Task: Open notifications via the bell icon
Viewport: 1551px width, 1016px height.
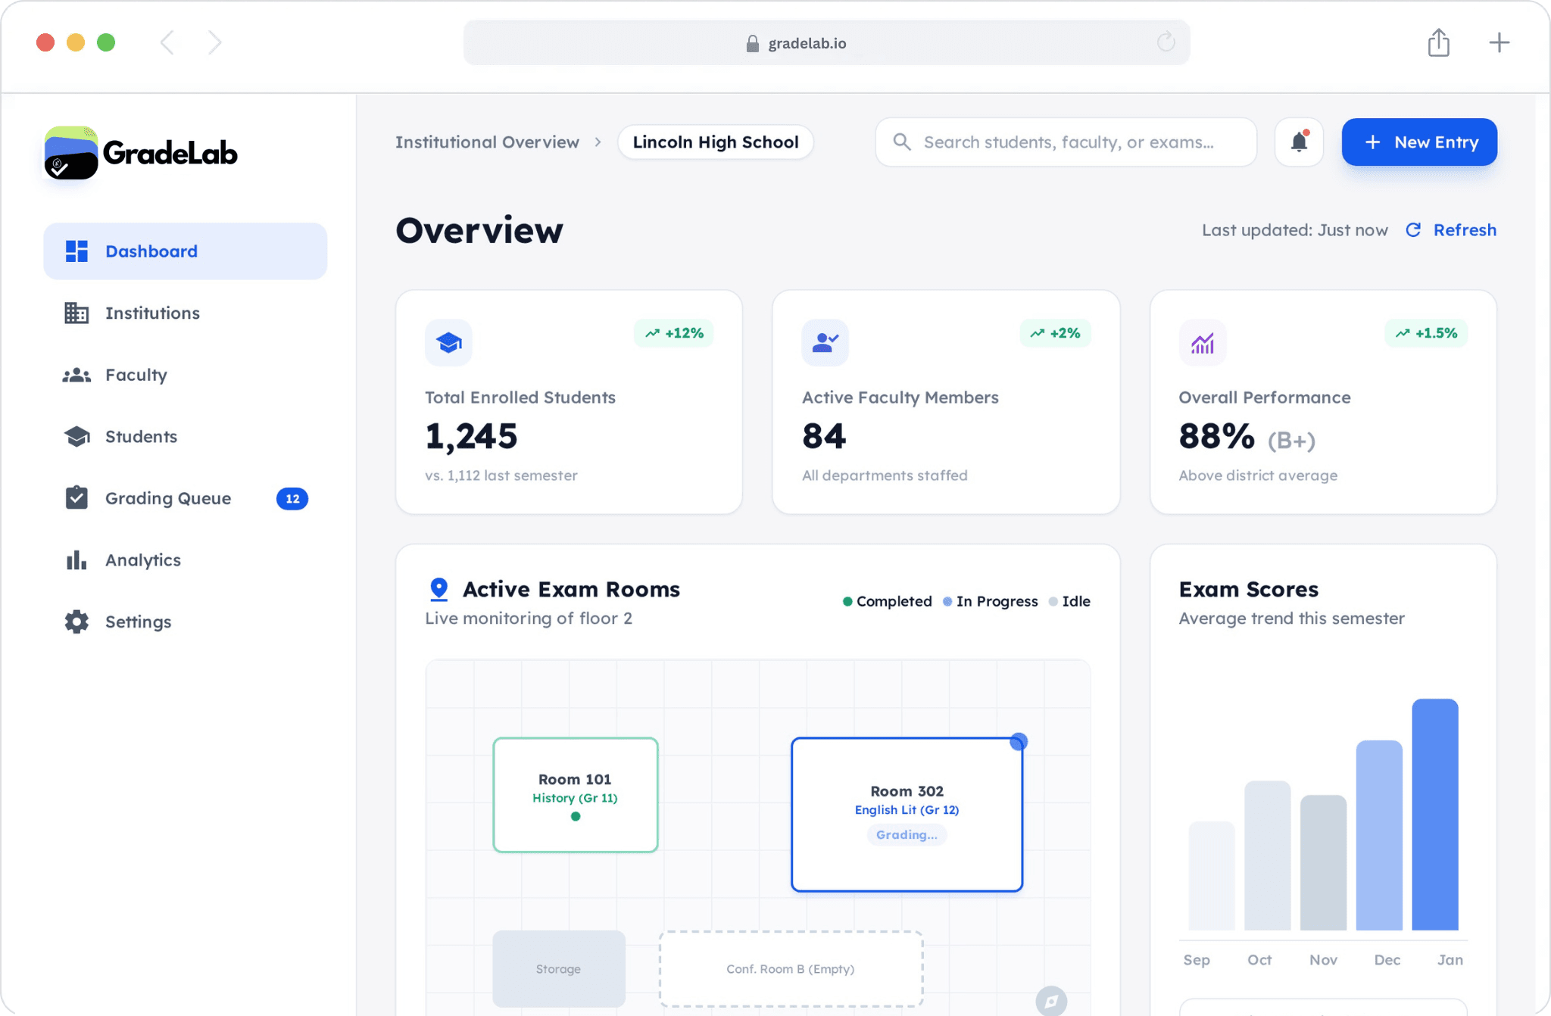Action: click(1299, 142)
